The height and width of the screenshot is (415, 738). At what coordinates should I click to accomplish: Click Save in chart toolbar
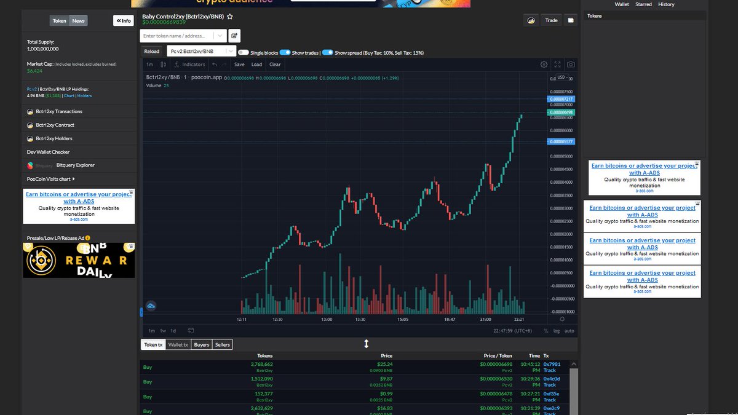click(239, 64)
